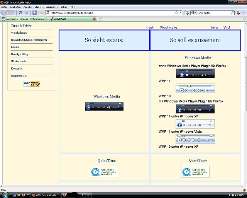Stop the embedded left-column Windows Media player
Image resolution: width=247 pixels, height=198 pixels.
tap(93, 108)
